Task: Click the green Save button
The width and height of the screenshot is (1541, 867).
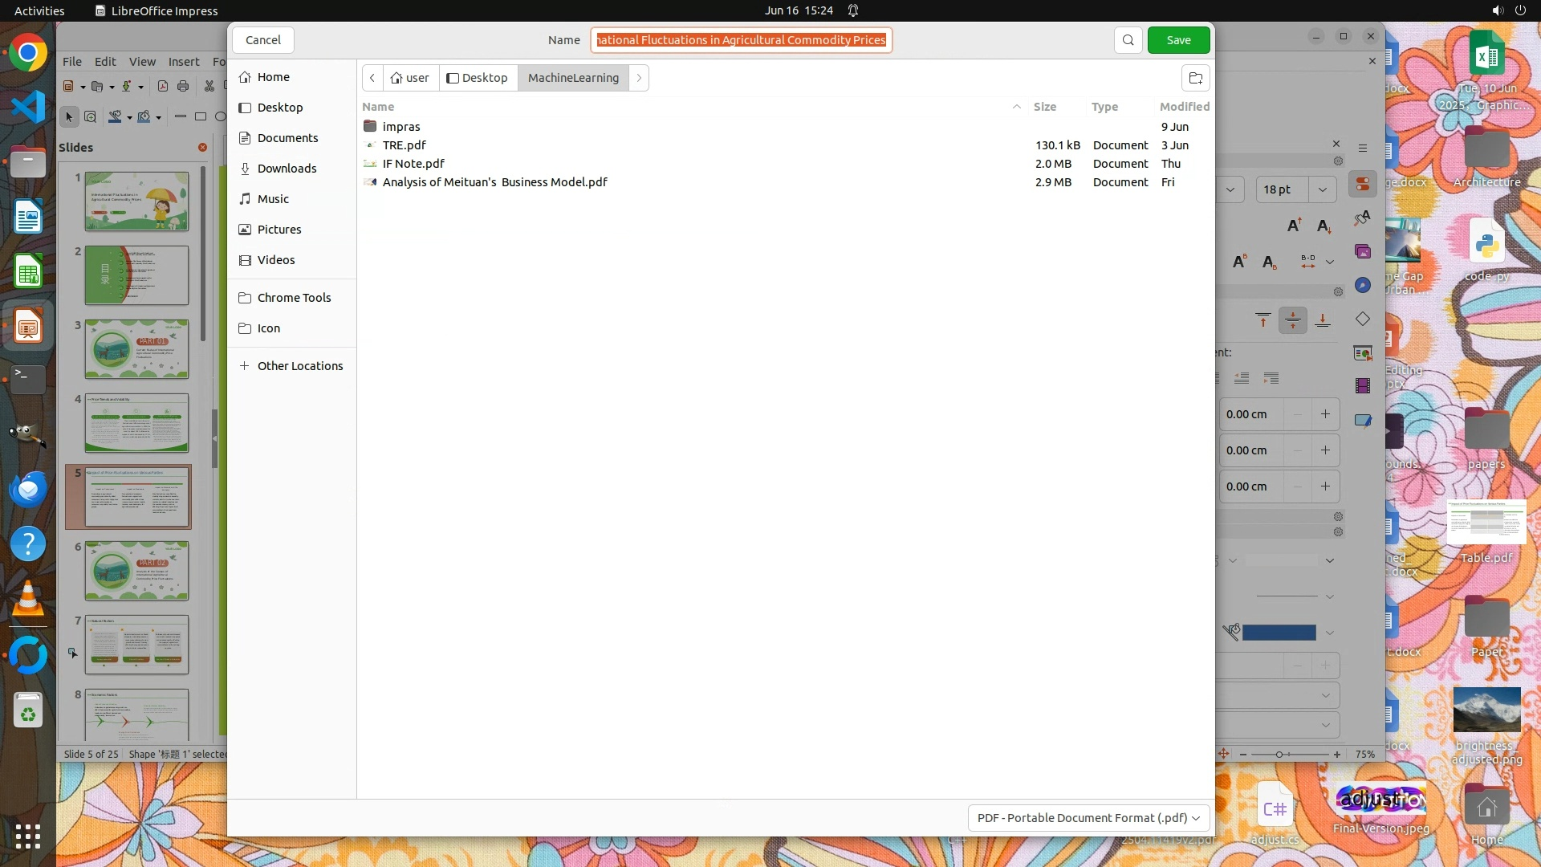Action: [x=1177, y=40]
